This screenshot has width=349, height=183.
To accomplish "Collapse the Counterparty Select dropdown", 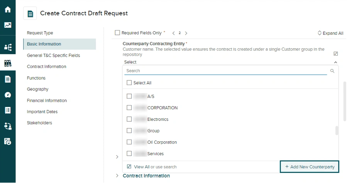I will click(335, 62).
